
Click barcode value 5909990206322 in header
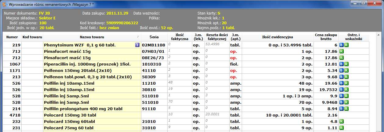tap(122, 23)
